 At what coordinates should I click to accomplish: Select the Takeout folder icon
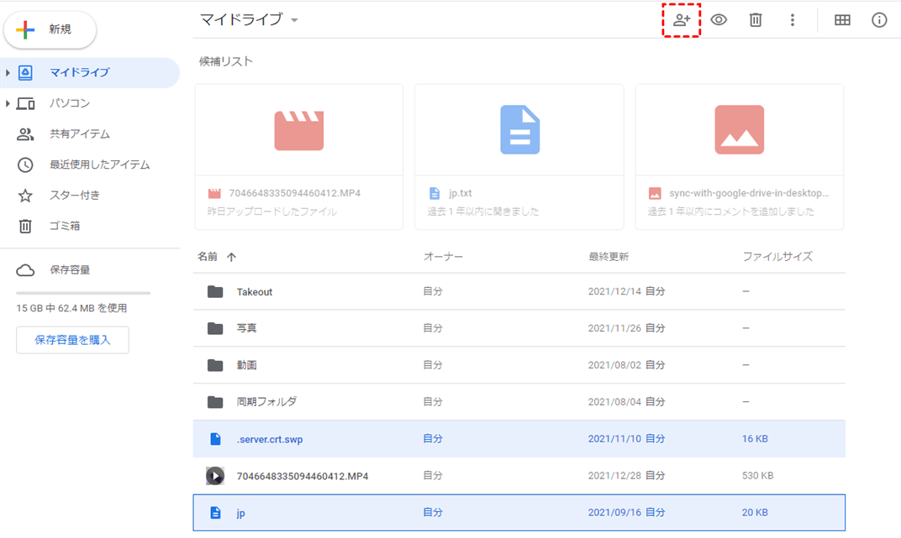click(215, 292)
